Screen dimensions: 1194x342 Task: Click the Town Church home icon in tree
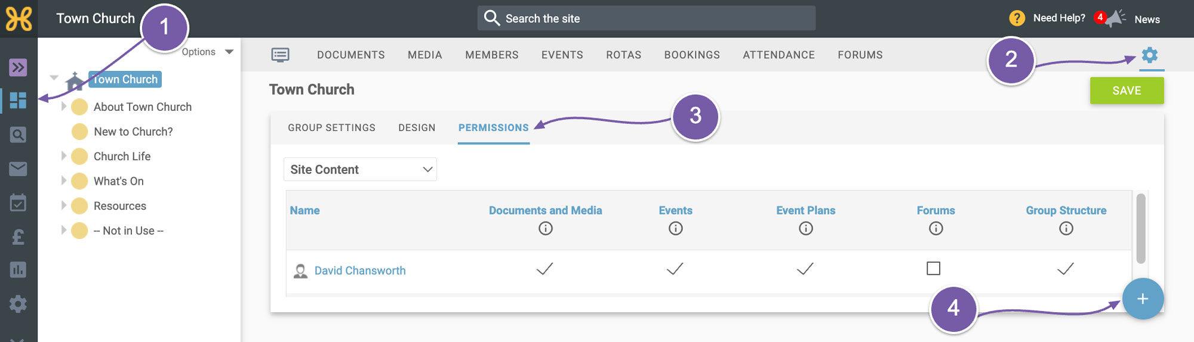pos(75,81)
